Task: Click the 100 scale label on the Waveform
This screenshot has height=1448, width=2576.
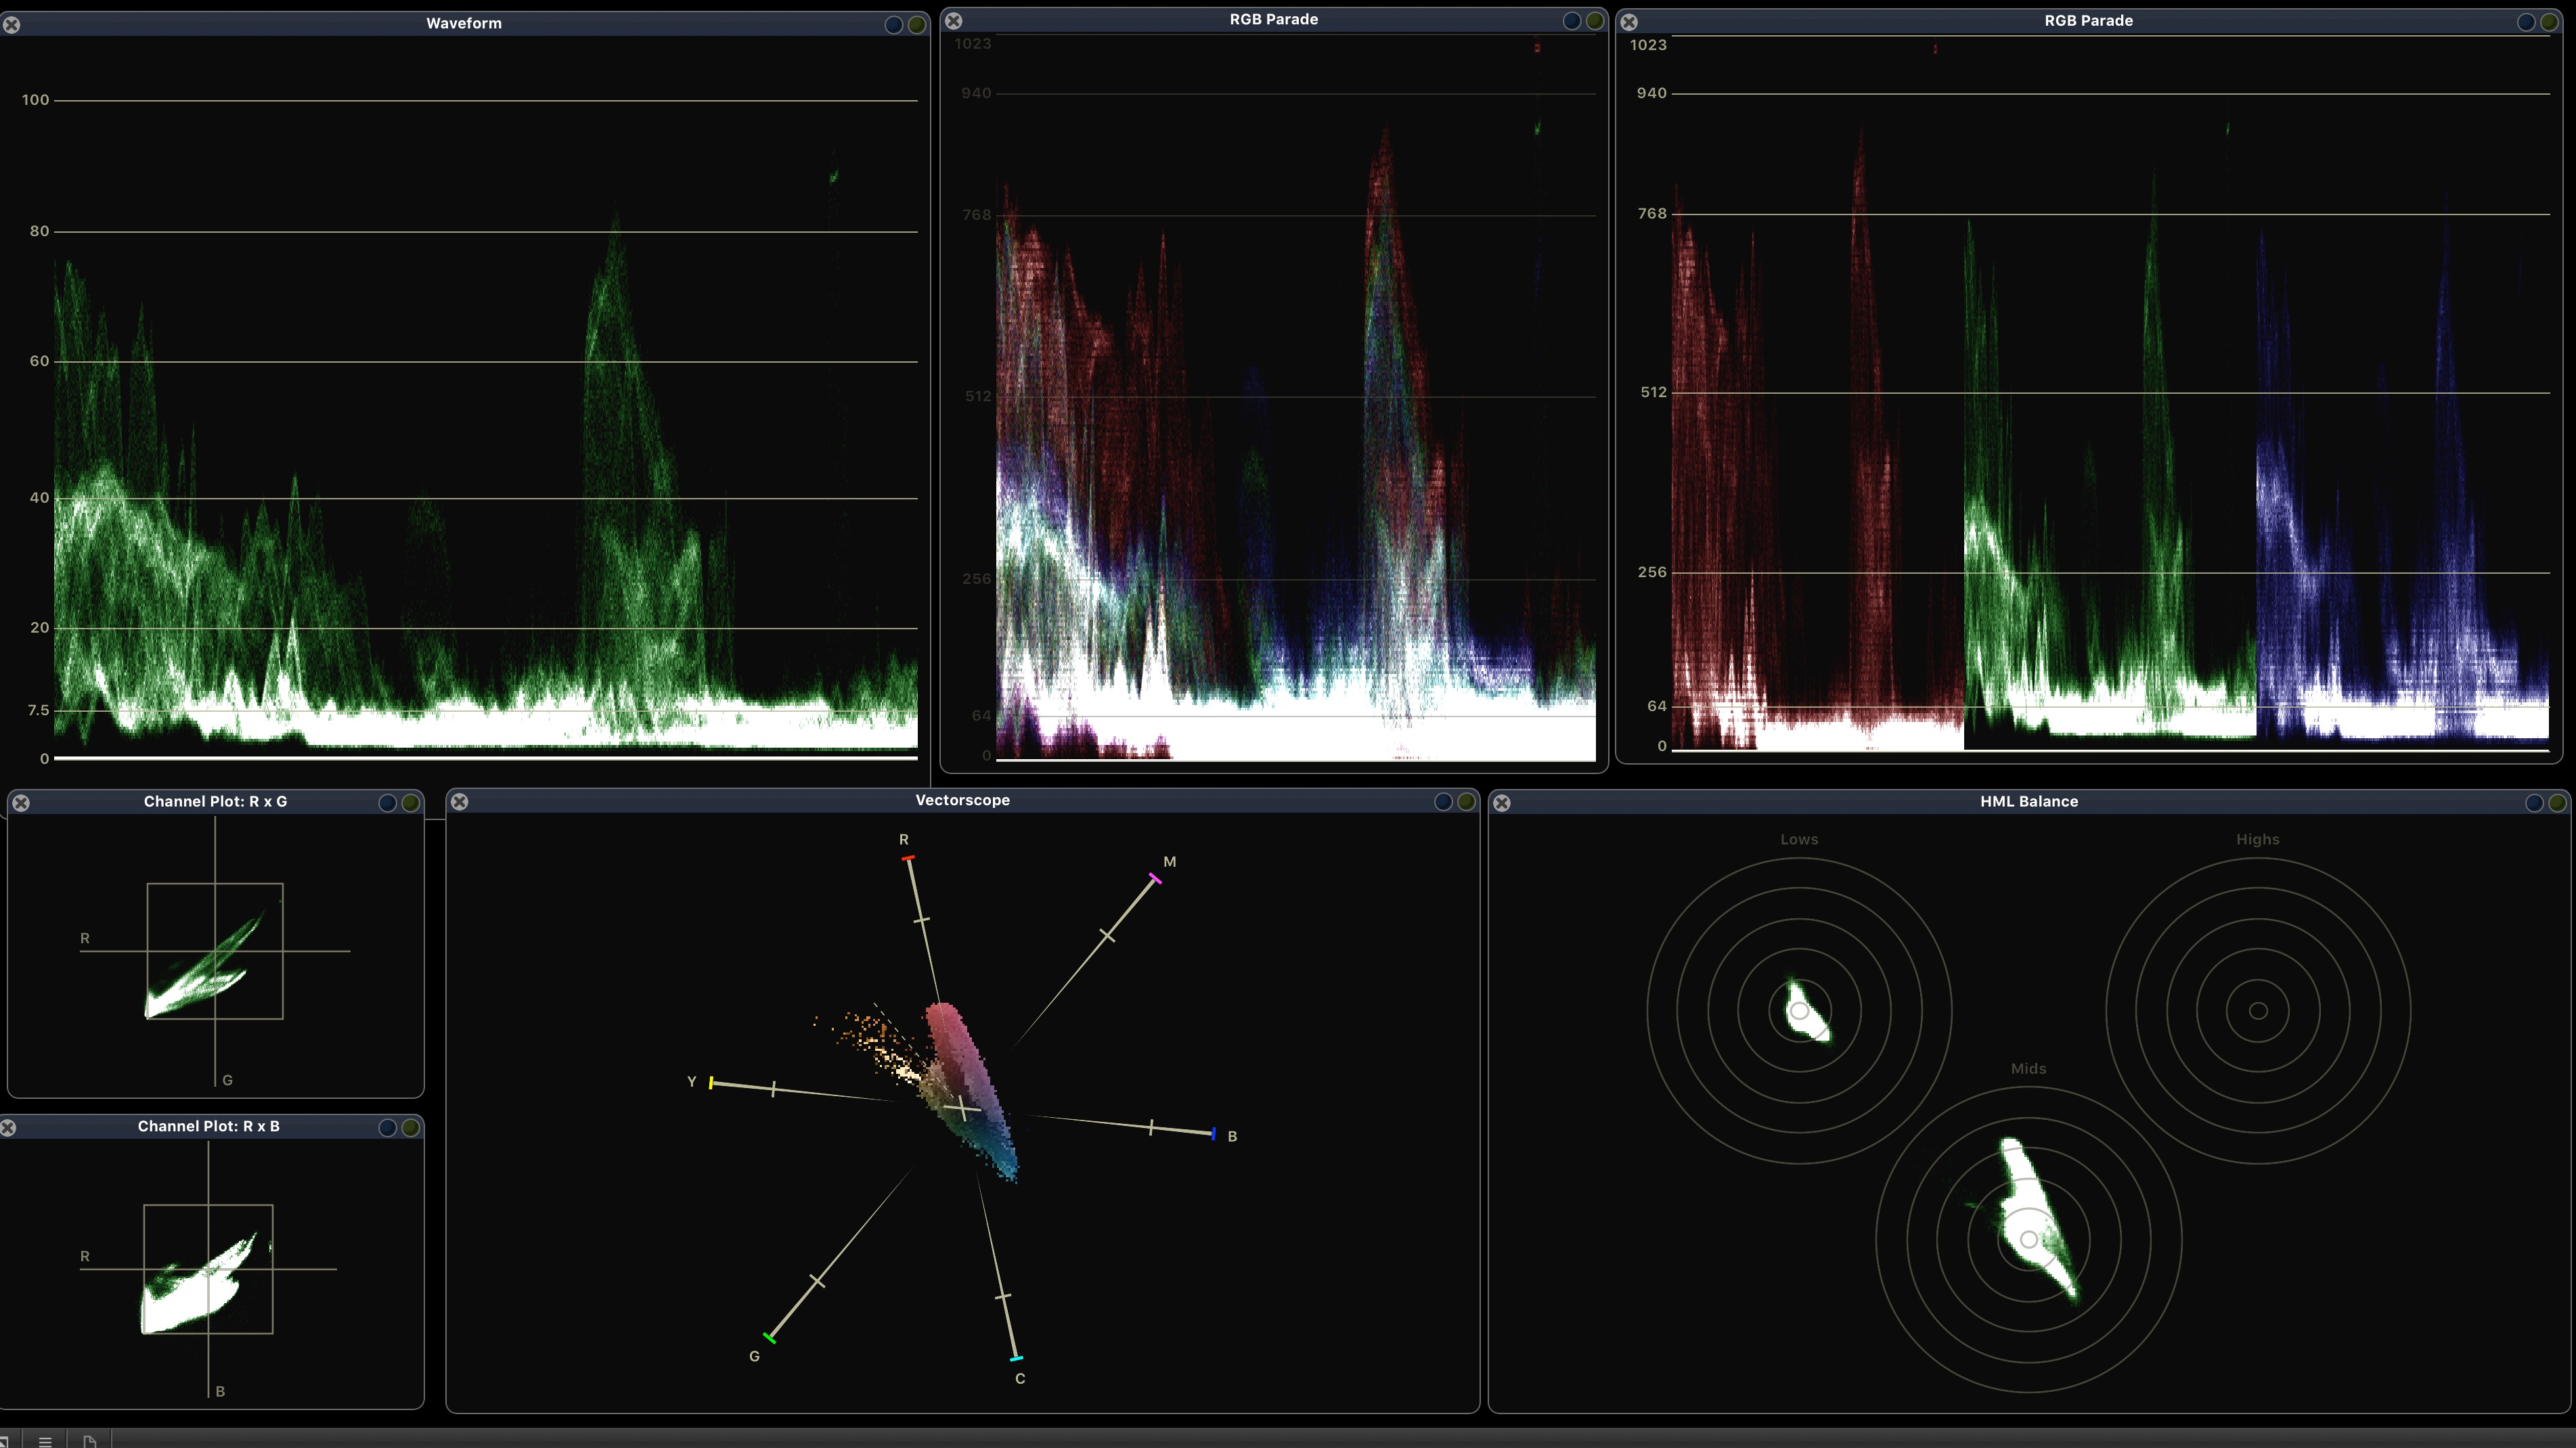Action: point(35,99)
